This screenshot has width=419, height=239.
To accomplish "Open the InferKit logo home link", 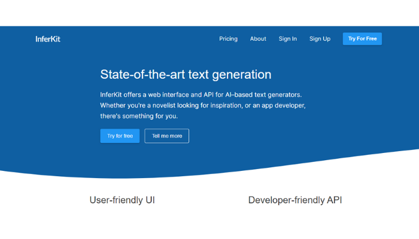I will click(x=48, y=39).
